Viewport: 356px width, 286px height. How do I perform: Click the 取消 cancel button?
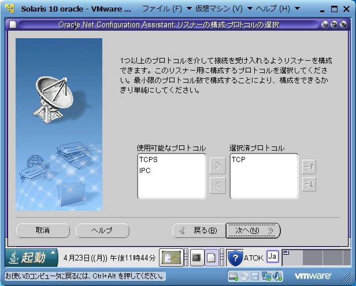click(43, 230)
